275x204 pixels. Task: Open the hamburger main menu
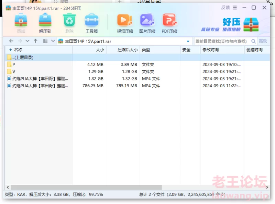coord(235,8)
